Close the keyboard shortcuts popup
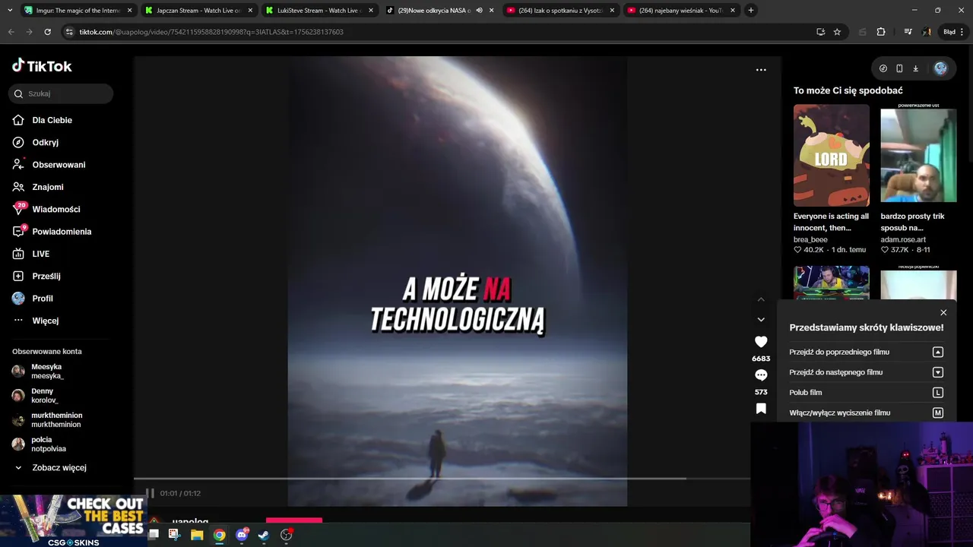Viewport: 973px width, 547px height. [943, 312]
